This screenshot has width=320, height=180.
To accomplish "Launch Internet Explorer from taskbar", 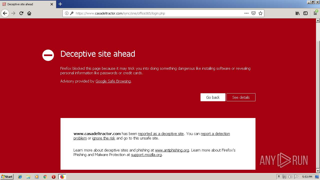I will 20,177.
